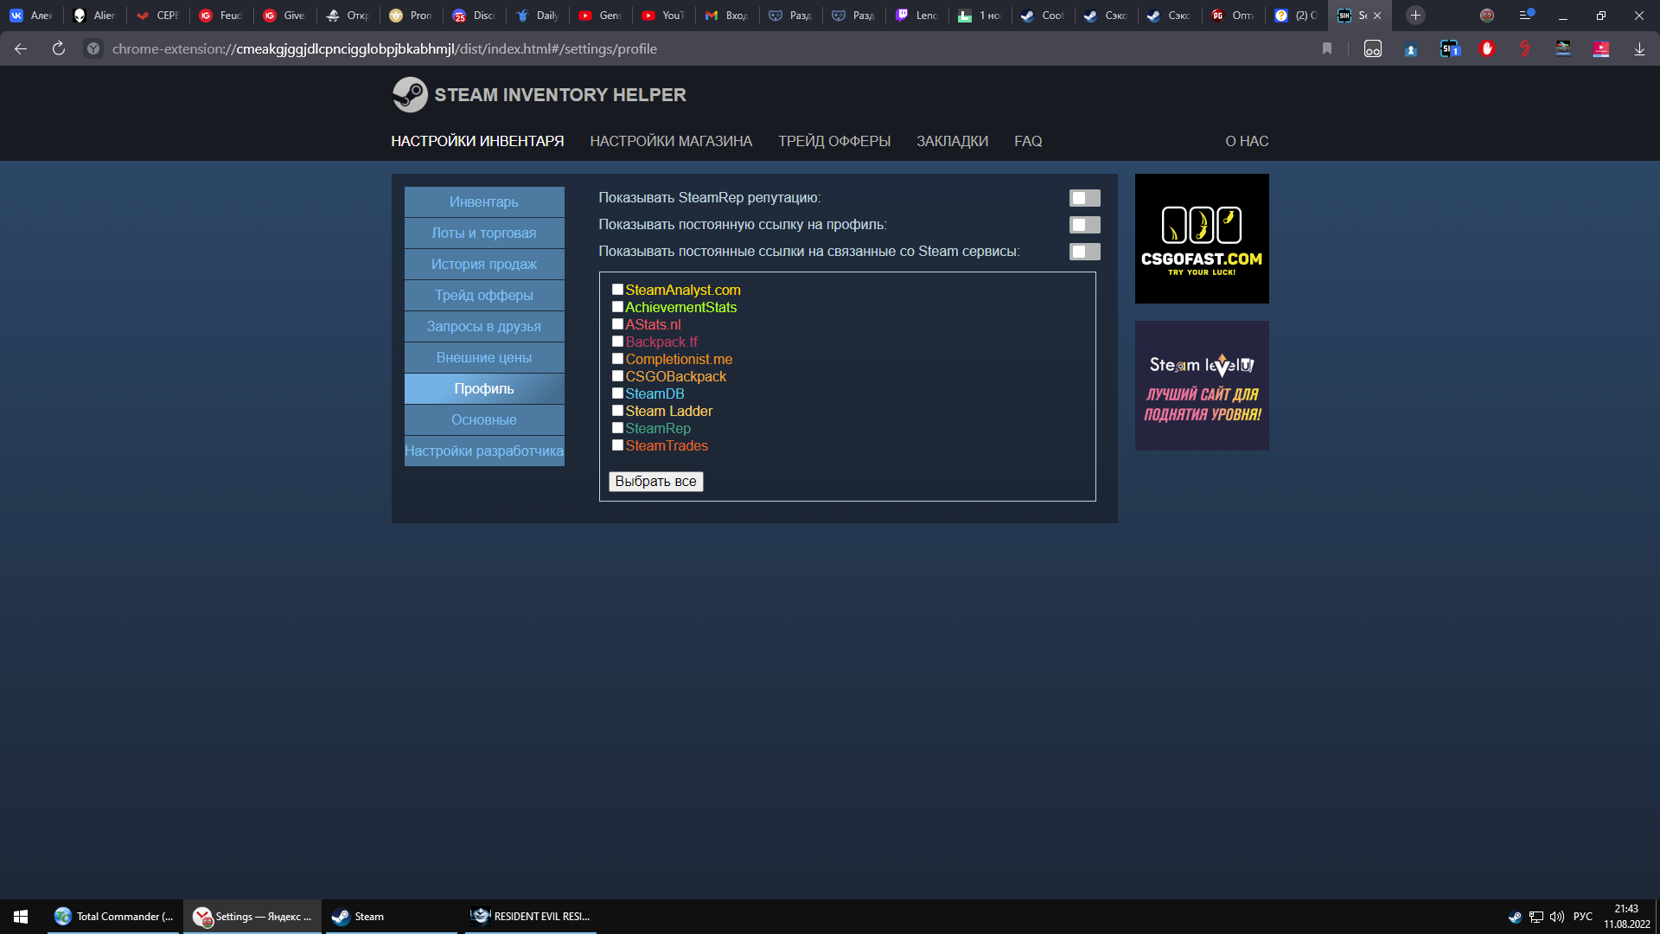Open a new browser tab with plus icon
The image size is (1660, 934).
[x=1415, y=16]
